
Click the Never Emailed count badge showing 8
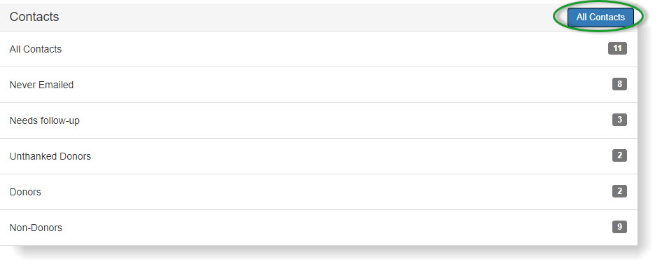click(x=619, y=84)
